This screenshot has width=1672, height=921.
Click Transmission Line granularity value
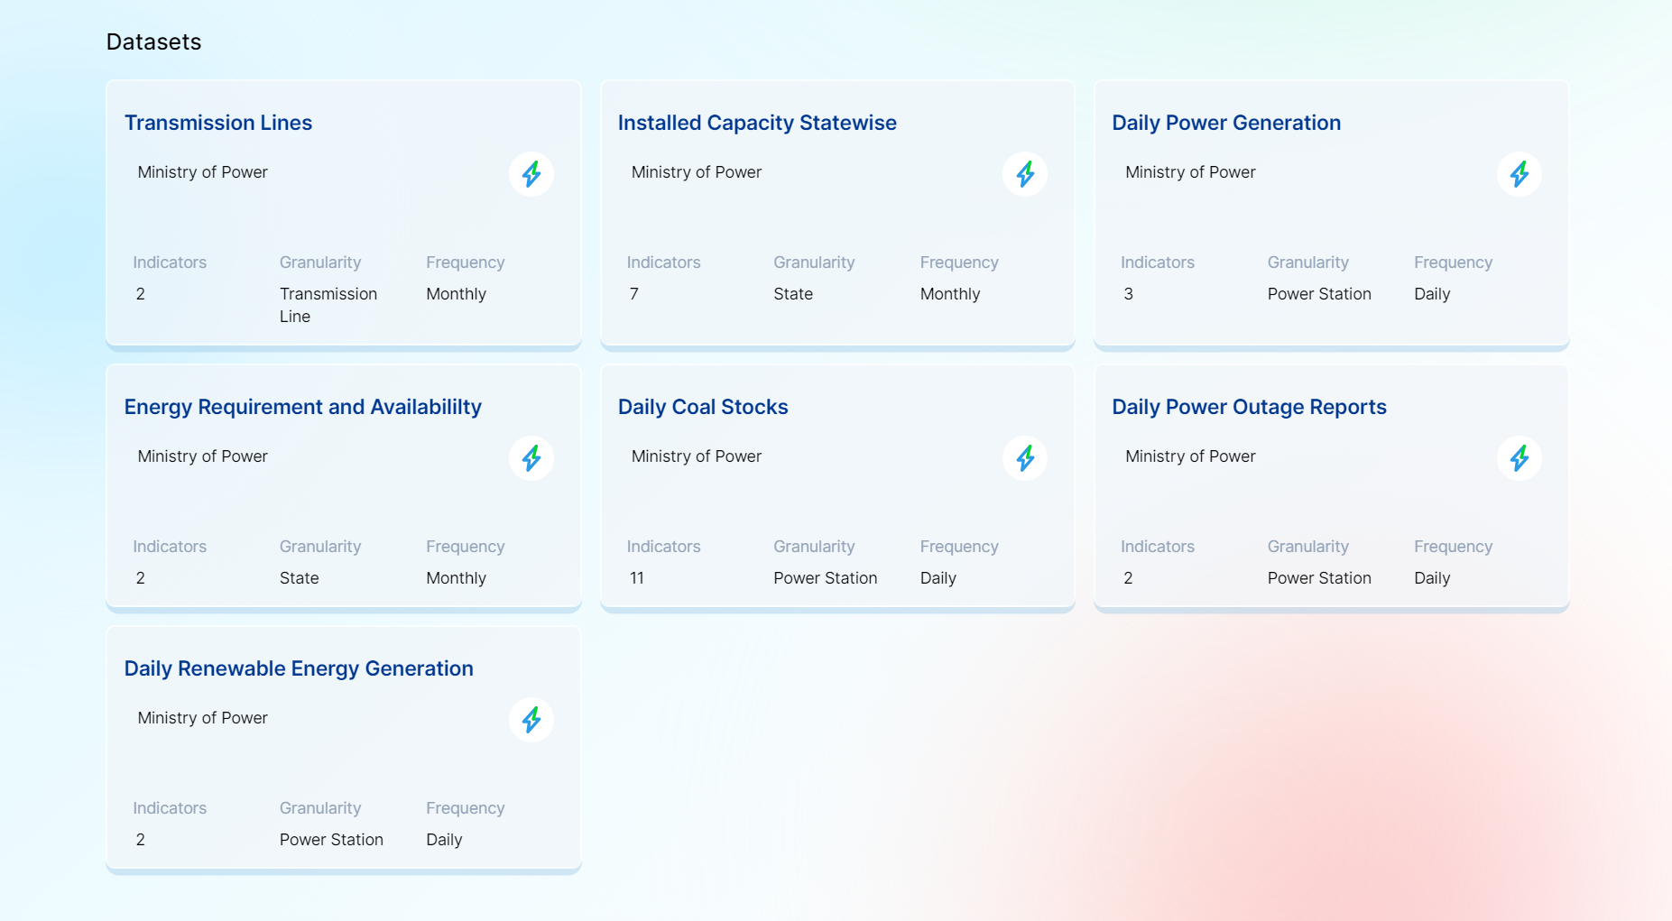click(328, 305)
